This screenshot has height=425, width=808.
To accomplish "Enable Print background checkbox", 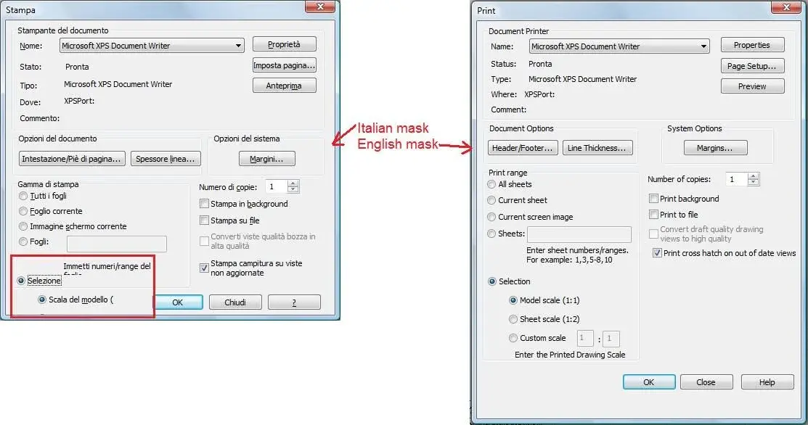I will [x=653, y=199].
